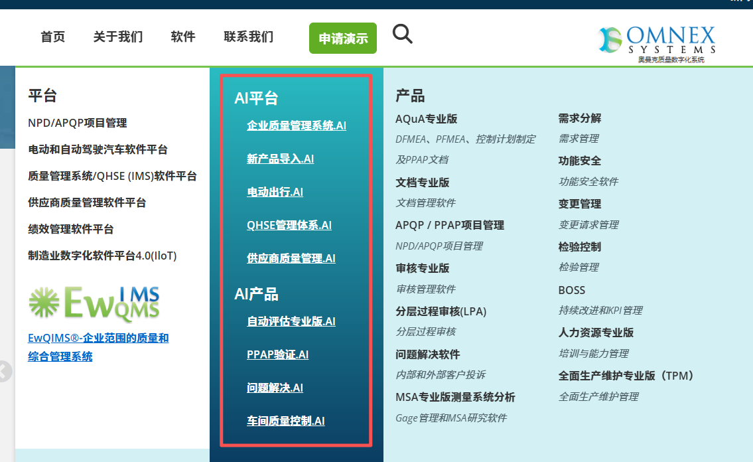
Task: Open 企业质量管理系统.AI link
Action: coord(297,126)
